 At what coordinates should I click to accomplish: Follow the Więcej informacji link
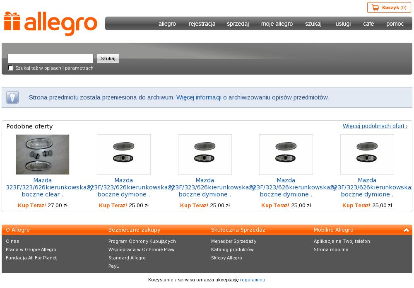pos(199,97)
